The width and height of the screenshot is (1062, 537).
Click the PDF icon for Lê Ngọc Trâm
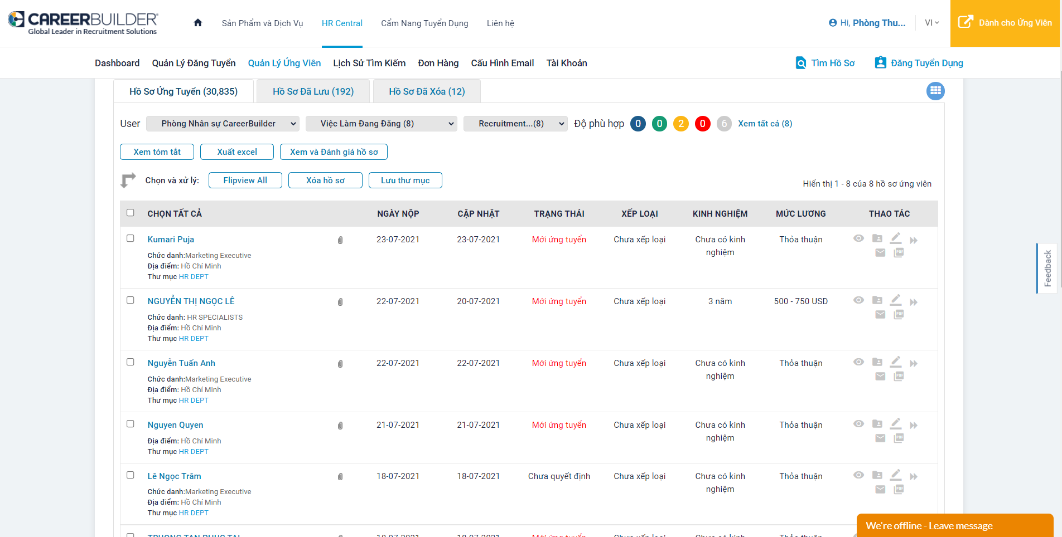(x=899, y=489)
